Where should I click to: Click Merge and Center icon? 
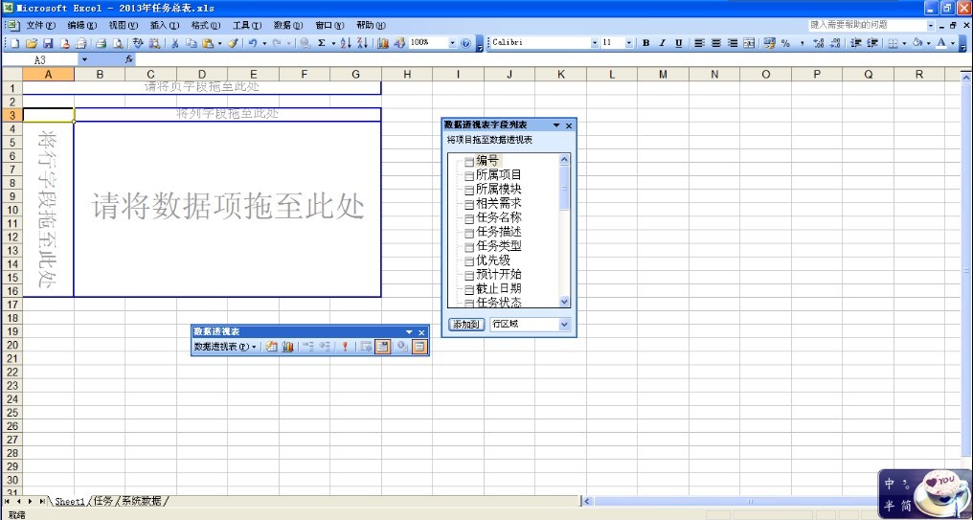point(749,43)
